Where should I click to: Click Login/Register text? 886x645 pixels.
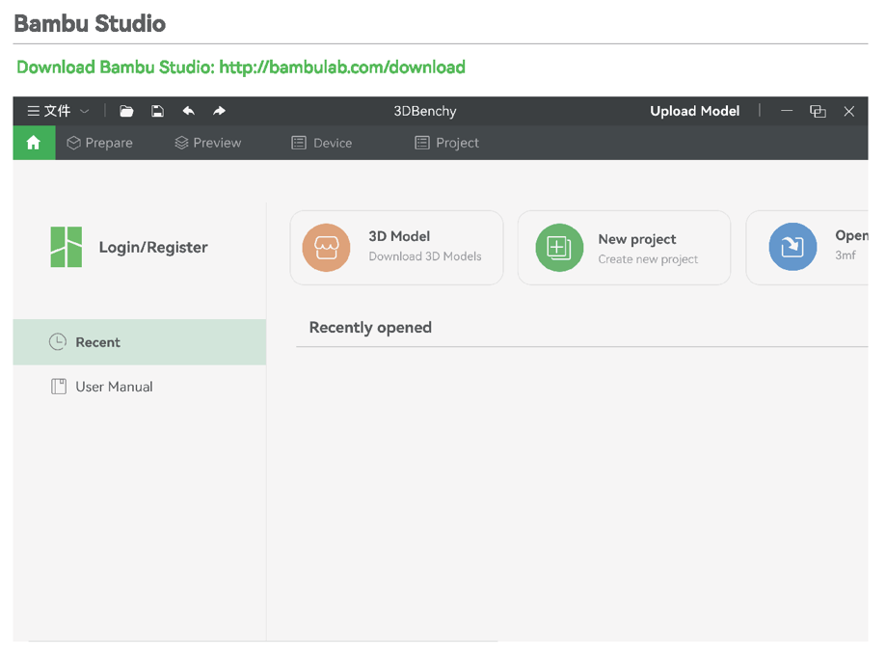click(153, 247)
